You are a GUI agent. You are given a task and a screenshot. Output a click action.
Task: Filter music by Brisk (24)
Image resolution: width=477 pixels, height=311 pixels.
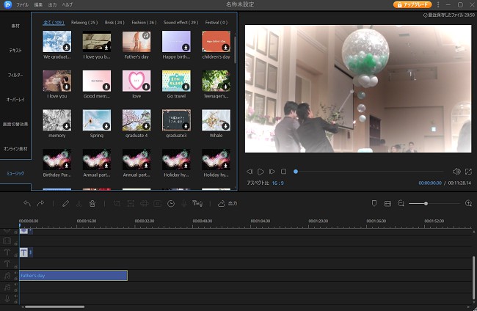114,23
